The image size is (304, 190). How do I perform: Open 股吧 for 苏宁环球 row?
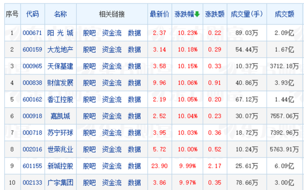coord(89,133)
